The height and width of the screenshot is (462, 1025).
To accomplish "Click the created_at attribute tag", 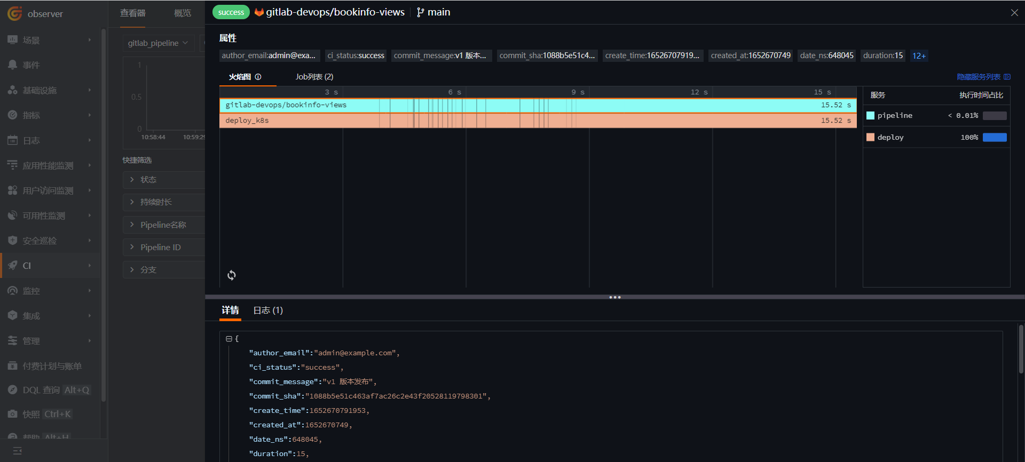I will pos(751,55).
